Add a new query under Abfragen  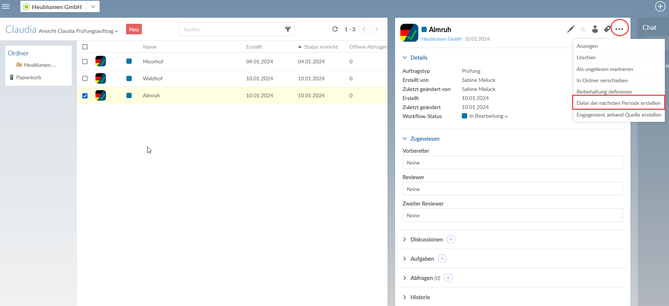click(x=448, y=278)
